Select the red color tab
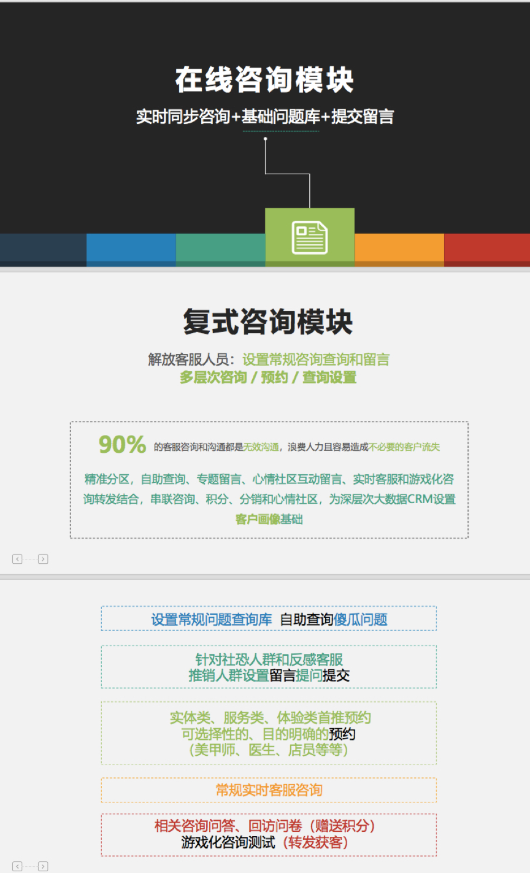Image resolution: width=530 pixels, height=873 pixels. pos(487,250)
